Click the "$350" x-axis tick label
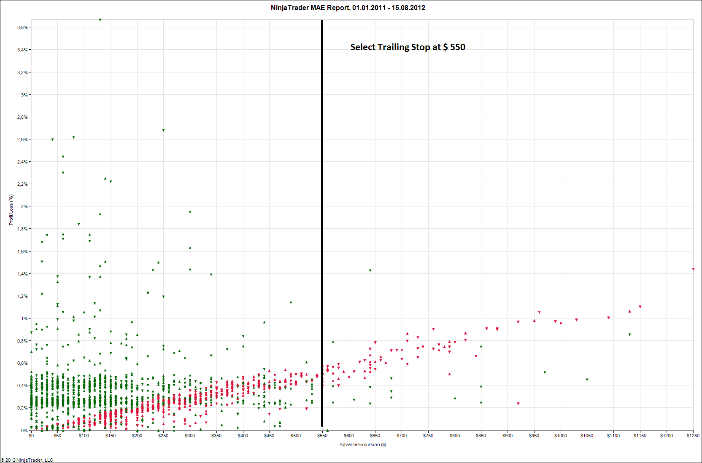Image resolution: width=702 pixels, height=463 pixels. [x=216, y=436]
